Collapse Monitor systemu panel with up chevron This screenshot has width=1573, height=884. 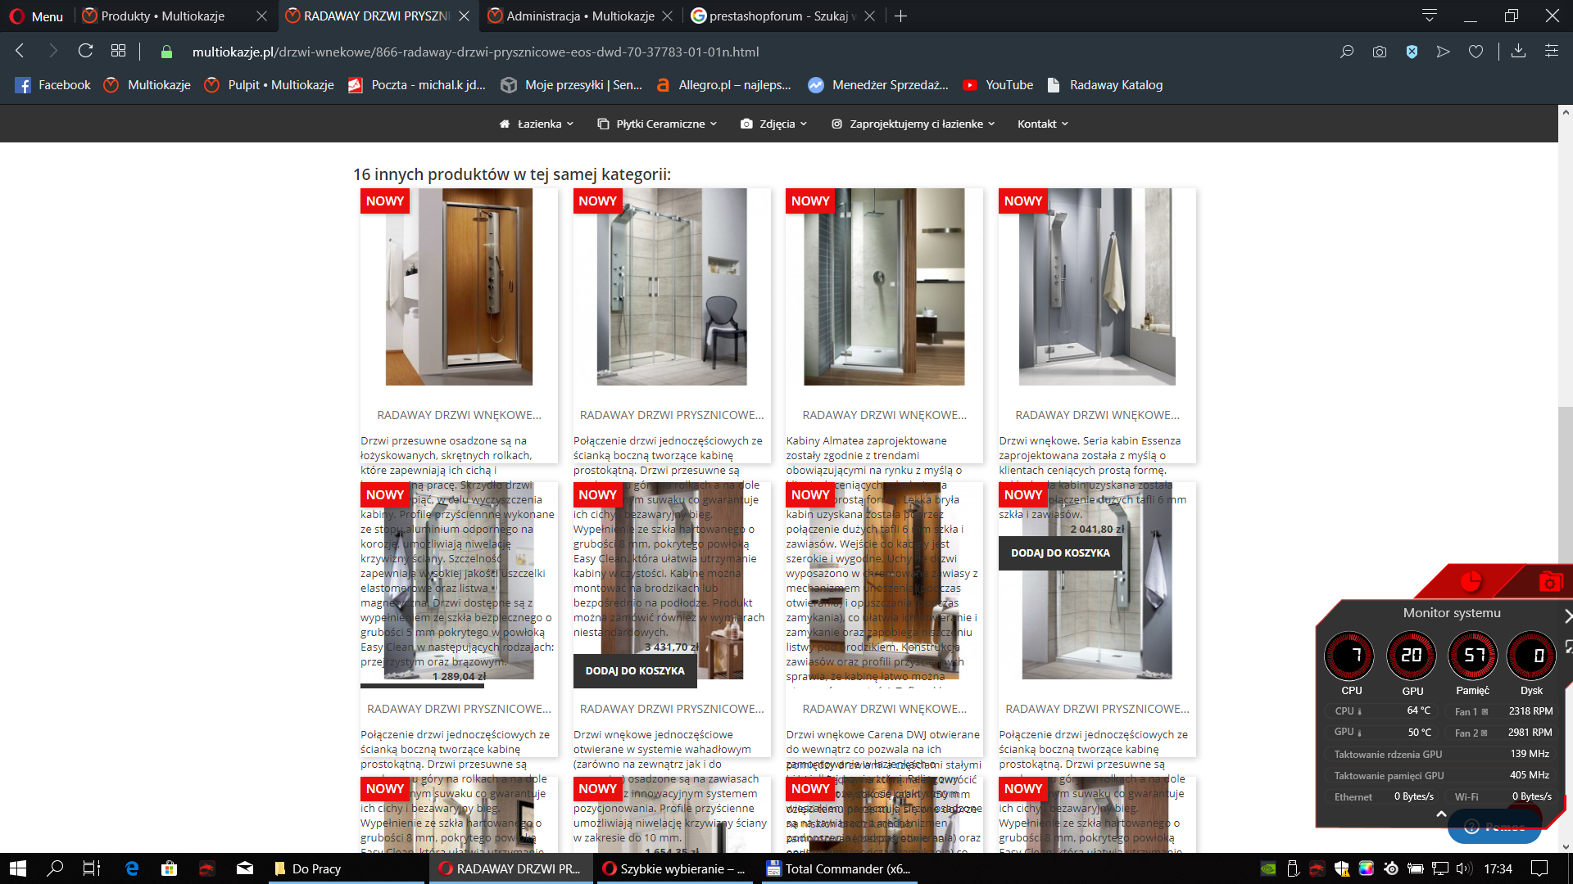1441,814
